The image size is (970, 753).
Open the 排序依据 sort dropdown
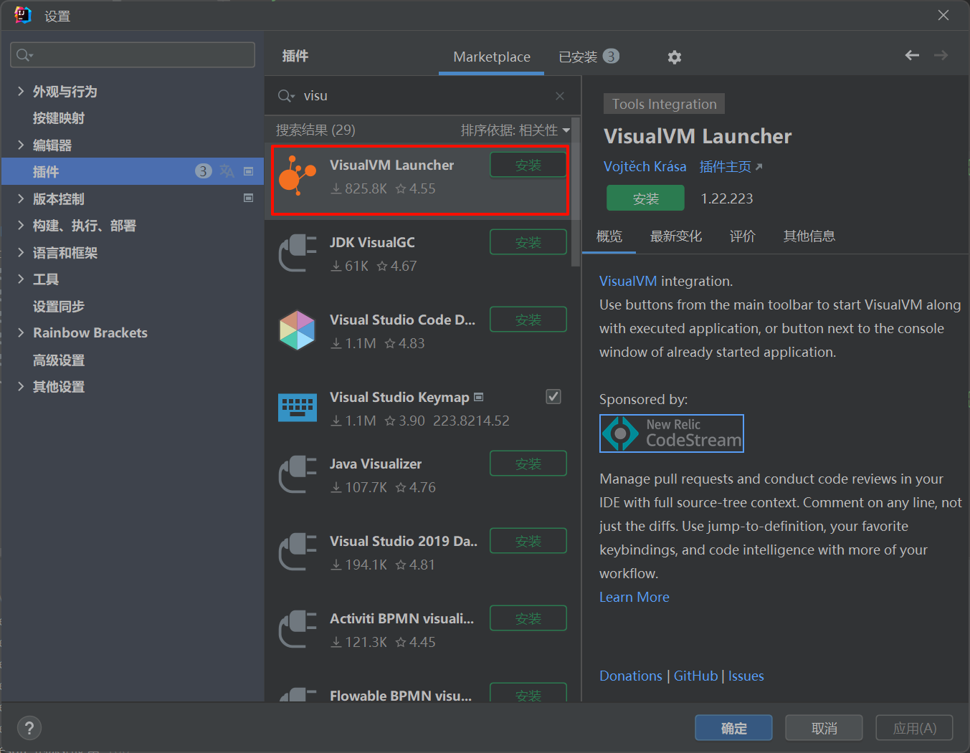click(x=515, y=130)
